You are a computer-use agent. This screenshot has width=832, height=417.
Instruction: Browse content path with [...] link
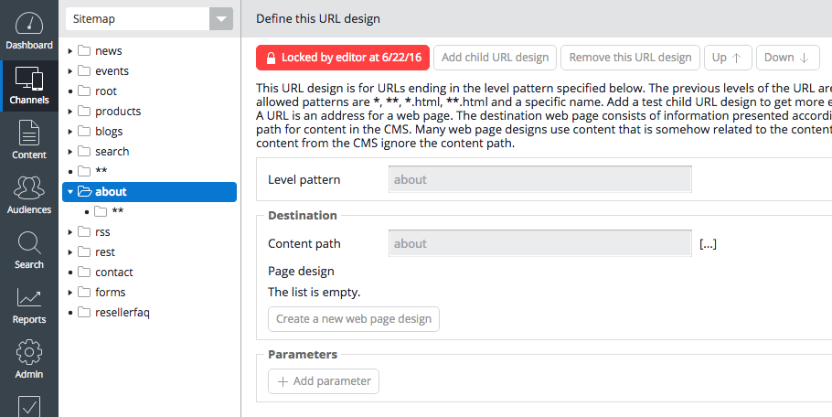[708, 244]
